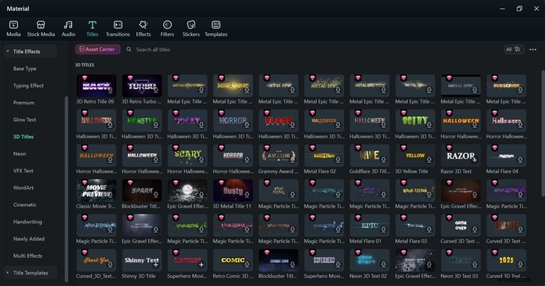Select the Rusty 3D Metal Title thumbnail
Screen dimensions: 545x286
tap(233, 191)
